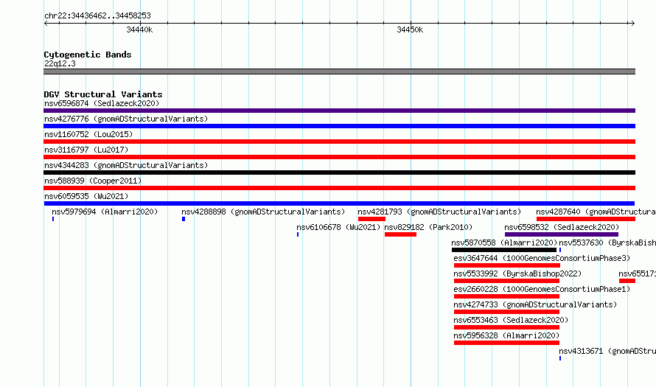Click the nsv5979694 (Almarri2020) label
This screenshot has width=656, height=387.
tap(105, 212)
